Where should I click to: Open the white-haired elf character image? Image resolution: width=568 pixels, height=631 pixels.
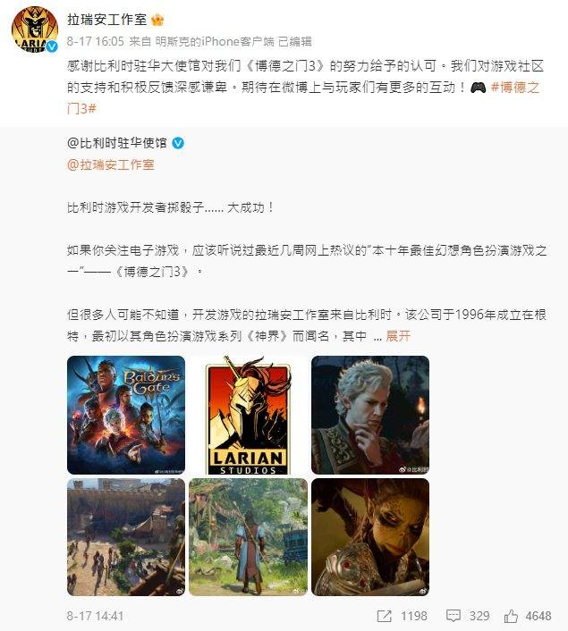coord(370,415)
